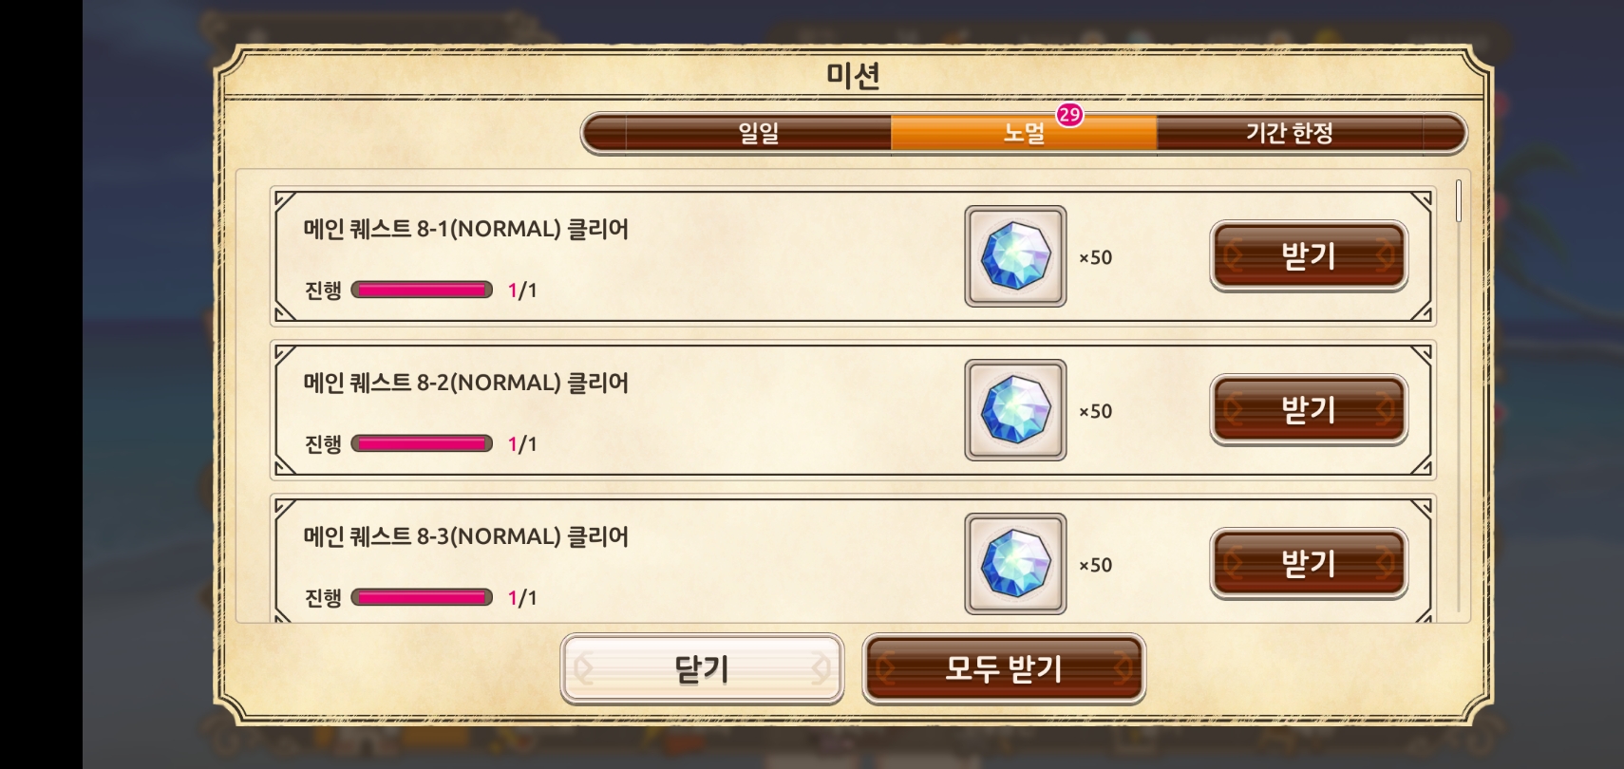This screenshot has height=769, width=1624.
Task: Switch to the 일일 tab
Action: point(758,133)
